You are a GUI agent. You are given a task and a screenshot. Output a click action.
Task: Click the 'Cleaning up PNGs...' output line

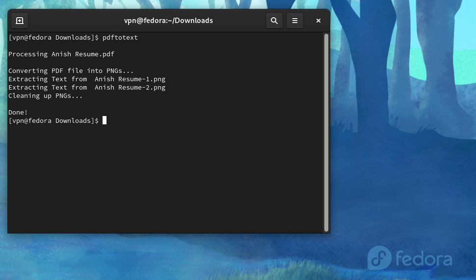pyautogui.click(x=46, y=96)
